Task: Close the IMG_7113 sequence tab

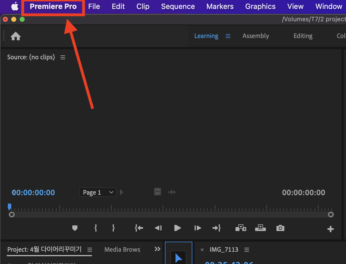Action: [x=202, y=250]
